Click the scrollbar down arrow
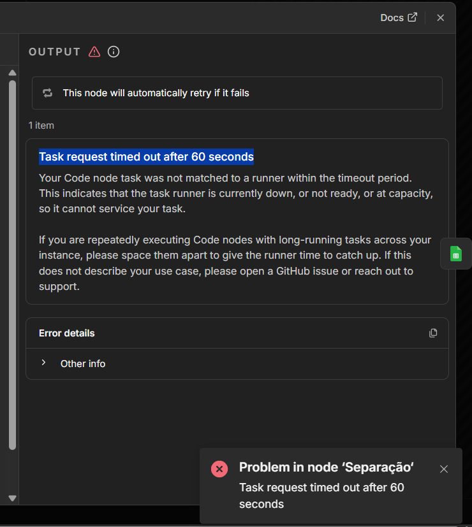This screenshot has width=472, height=527. click(12, 498)
